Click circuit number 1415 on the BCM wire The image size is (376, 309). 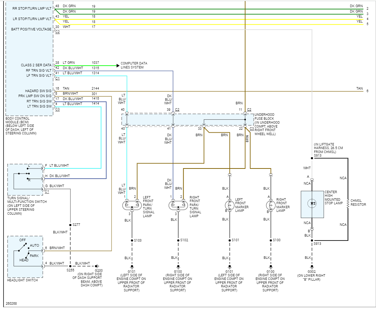tap(95, 99)
